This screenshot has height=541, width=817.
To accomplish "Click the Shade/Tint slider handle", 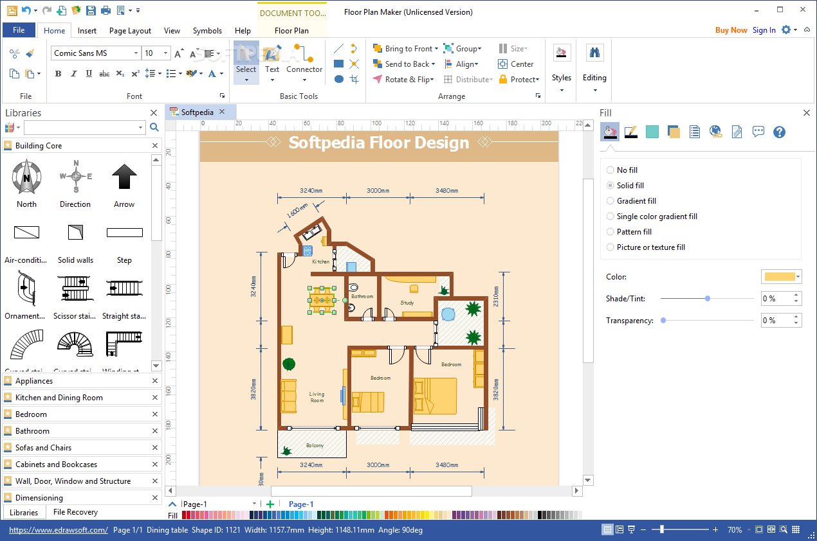I will point(708,299).
